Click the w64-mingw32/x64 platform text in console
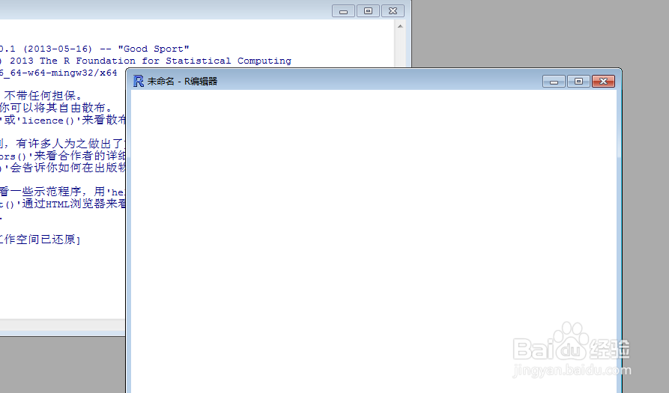The image size is (669, 393). (x=58, y=73)
